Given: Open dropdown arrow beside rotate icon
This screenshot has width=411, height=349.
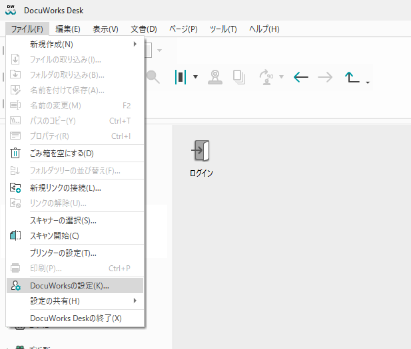Looking at the screenshot, I should coord(281,77).
